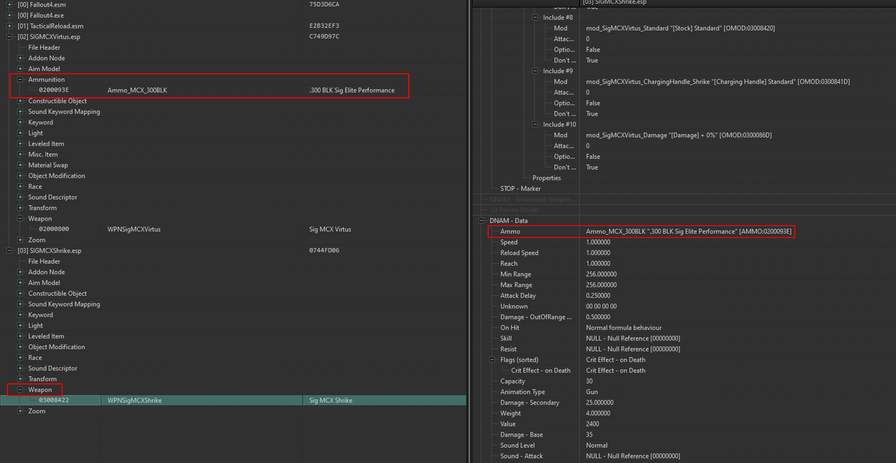The width and height of the screenshot is (896, 463).
Task: Collapse the Include #8 entry
Action: tap(535, 17)
